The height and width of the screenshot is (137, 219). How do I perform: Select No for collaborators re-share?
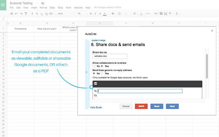94,66
